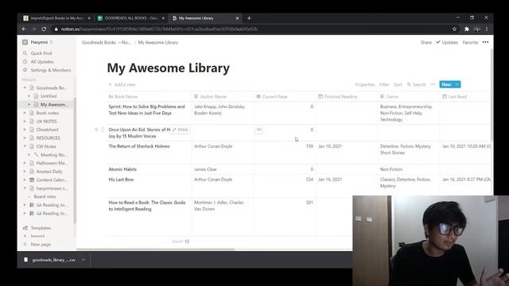Collapse Goodreads Books page toggle
Image resolution: width=509 pixels, height=286 pixels.
pyautogui.click(x=25, y=88)
